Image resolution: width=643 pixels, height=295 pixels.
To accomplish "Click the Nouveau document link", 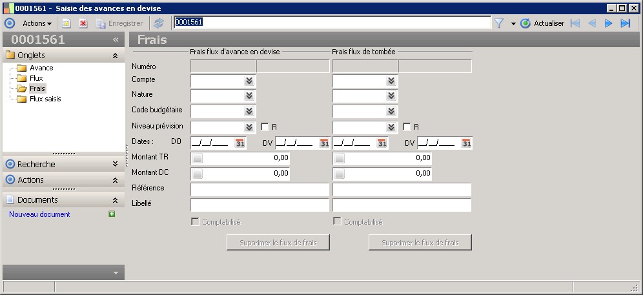I will (39, 214).
